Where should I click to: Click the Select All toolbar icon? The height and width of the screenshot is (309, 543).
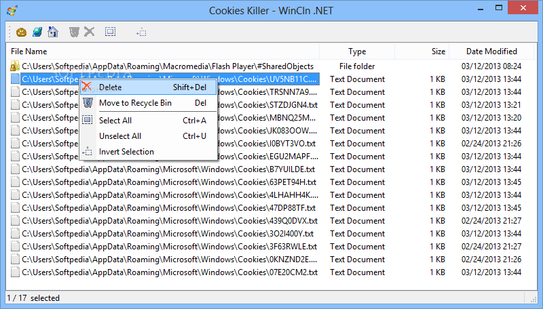pyautogui.click(x=110, y=32)
